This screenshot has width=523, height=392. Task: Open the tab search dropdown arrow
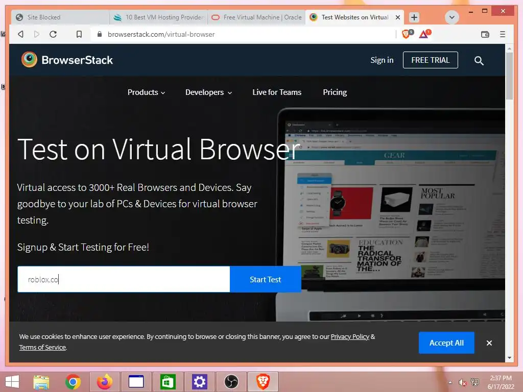(452, 17)
